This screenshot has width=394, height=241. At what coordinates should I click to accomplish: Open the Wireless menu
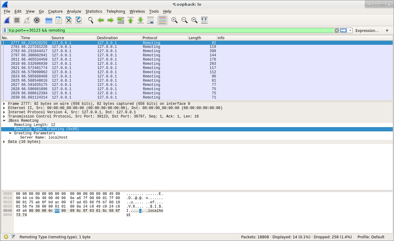click(x=137, y=11)
